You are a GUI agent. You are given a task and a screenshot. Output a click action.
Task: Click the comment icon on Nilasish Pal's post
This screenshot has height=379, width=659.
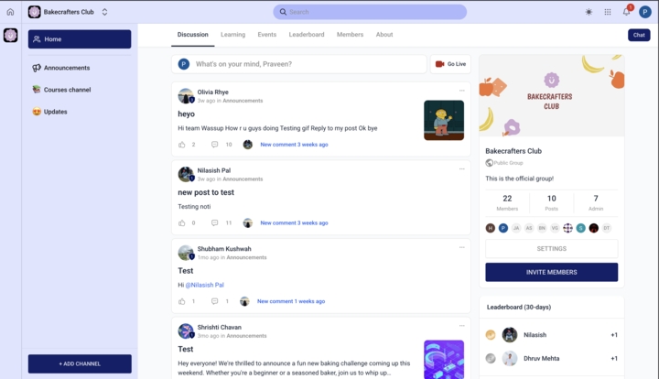[x=214, y=222]
